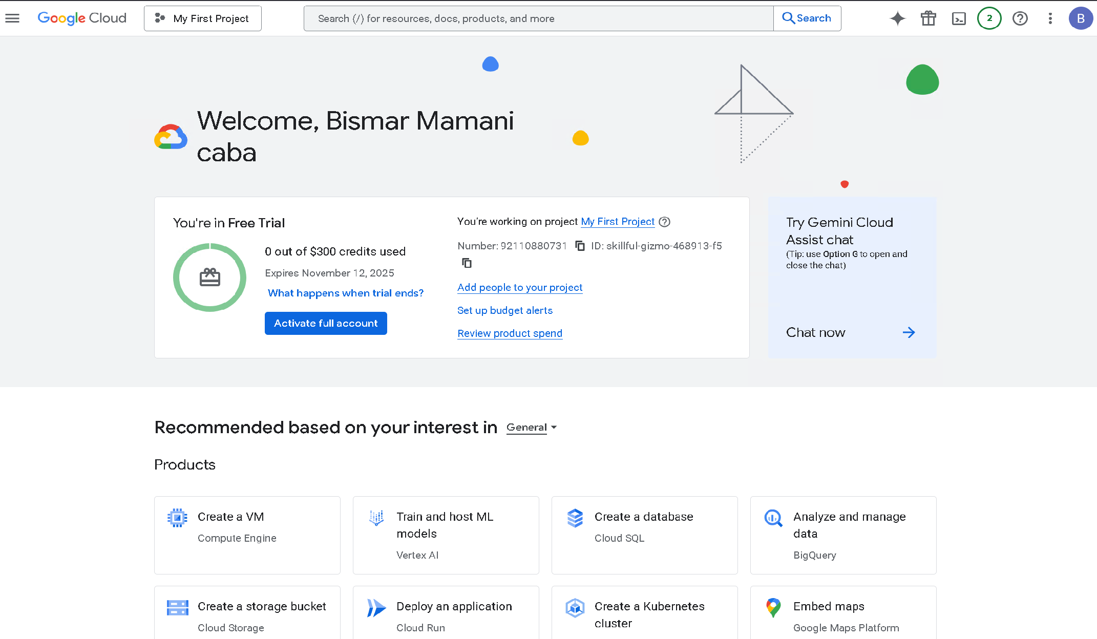Click the Google Cloud logo
This screenshot has height=639, width=1097.
point(82,18)
